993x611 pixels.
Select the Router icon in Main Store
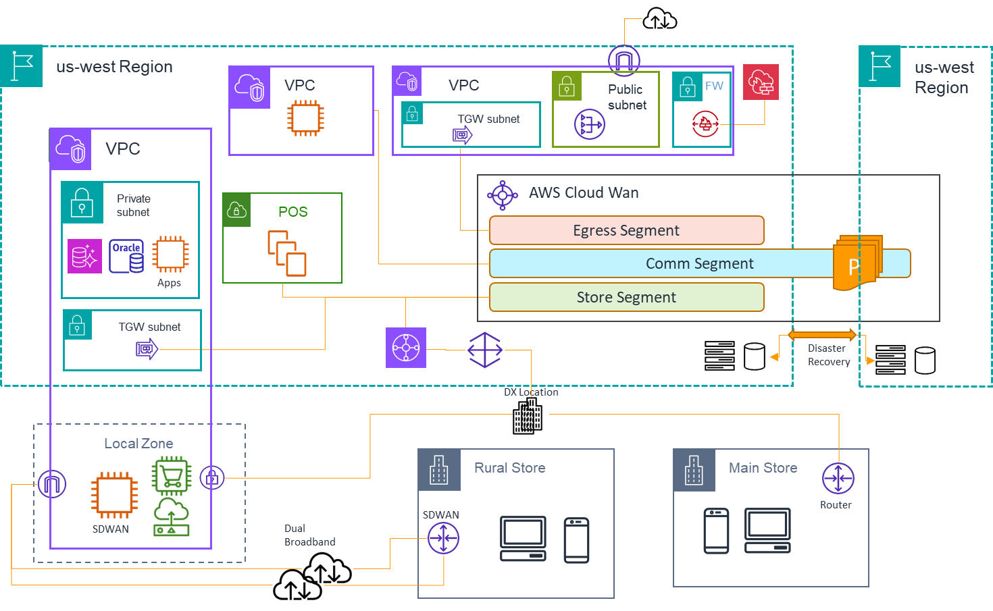[838, 479]
